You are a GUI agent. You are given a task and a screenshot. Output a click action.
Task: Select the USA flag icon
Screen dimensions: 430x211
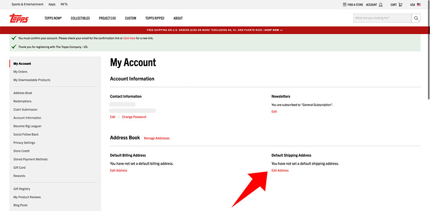pyautogui.click(x=419, y=5)
